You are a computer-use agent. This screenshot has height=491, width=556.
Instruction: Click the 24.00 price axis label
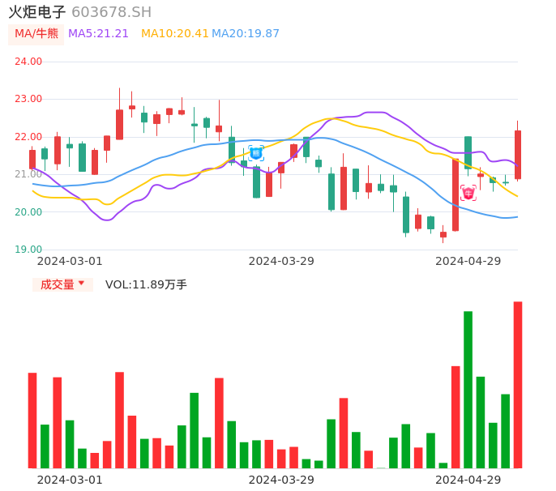pyautogui.click(x=28, y=62)
